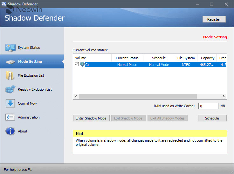This screenshot has width=234, height=174.
Task: Click the right scroll arrow of volume list
Action: point(224,96)
